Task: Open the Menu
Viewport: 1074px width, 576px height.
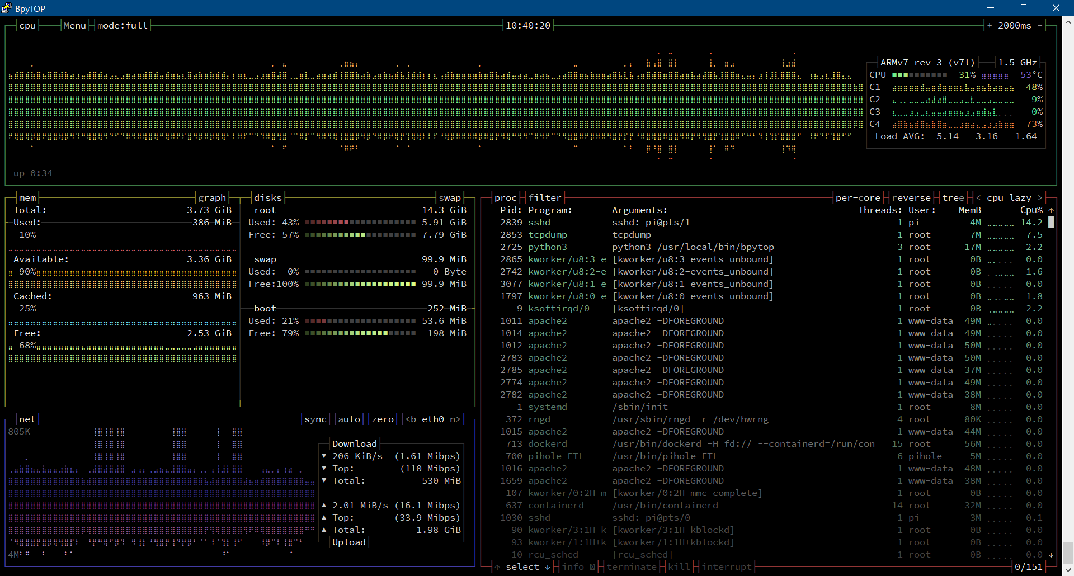Action: 74,25
